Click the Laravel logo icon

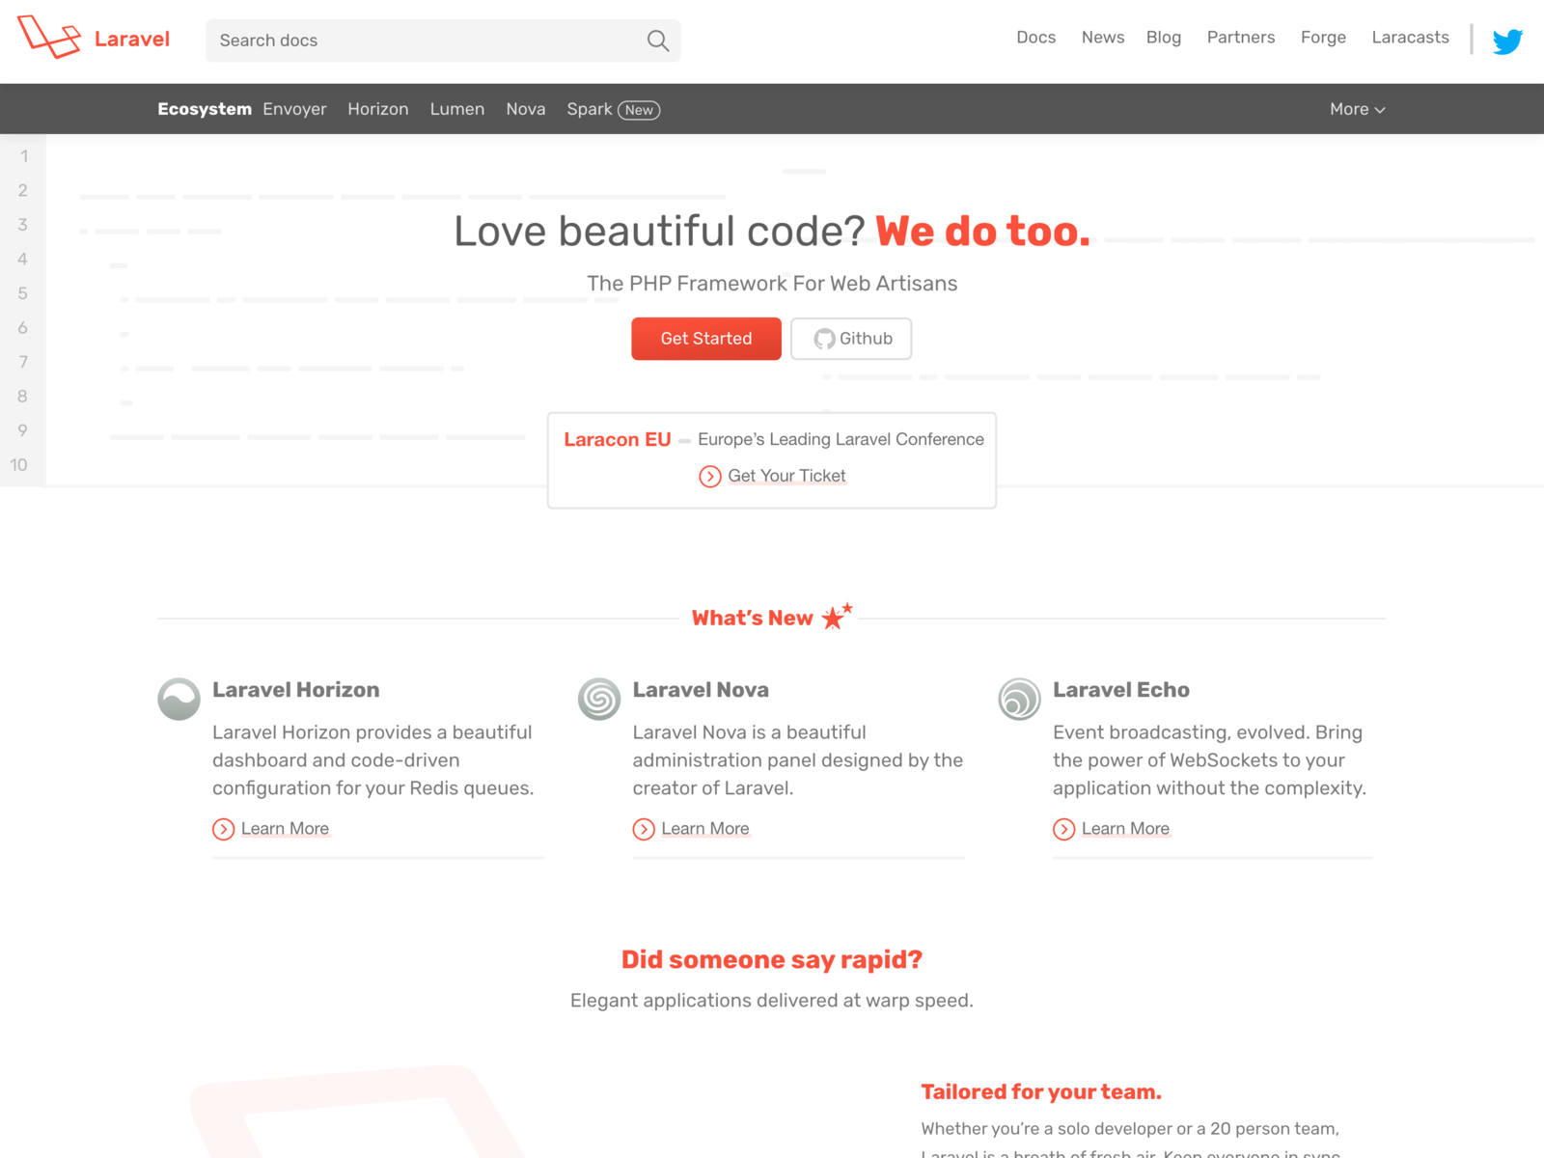(49, 38)
